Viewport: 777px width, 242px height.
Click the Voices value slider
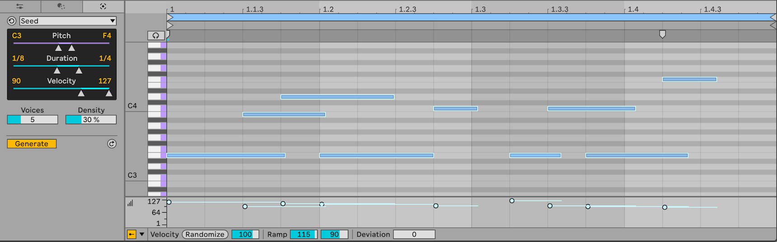33,120
